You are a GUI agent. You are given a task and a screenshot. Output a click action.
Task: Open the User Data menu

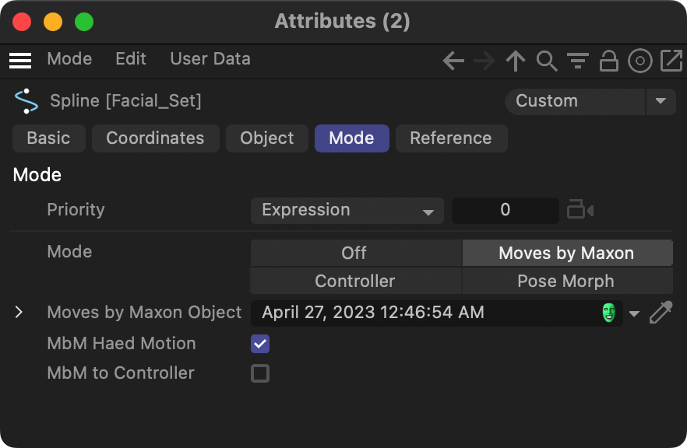[210, 59]
